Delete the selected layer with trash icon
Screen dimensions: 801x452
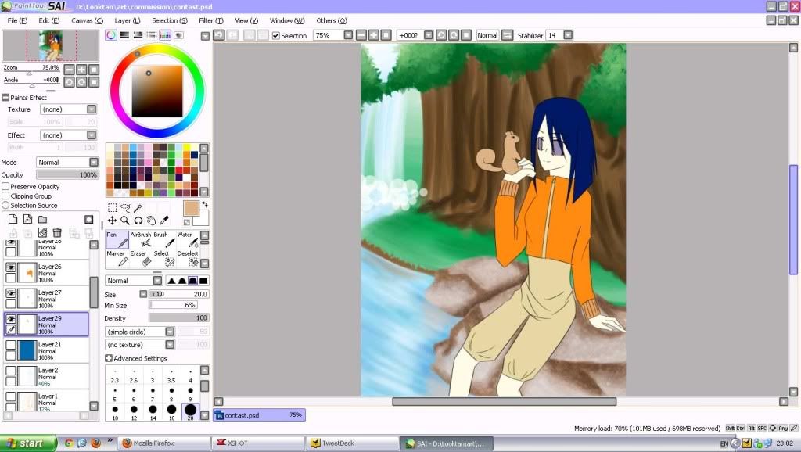[x=57, y=233]
